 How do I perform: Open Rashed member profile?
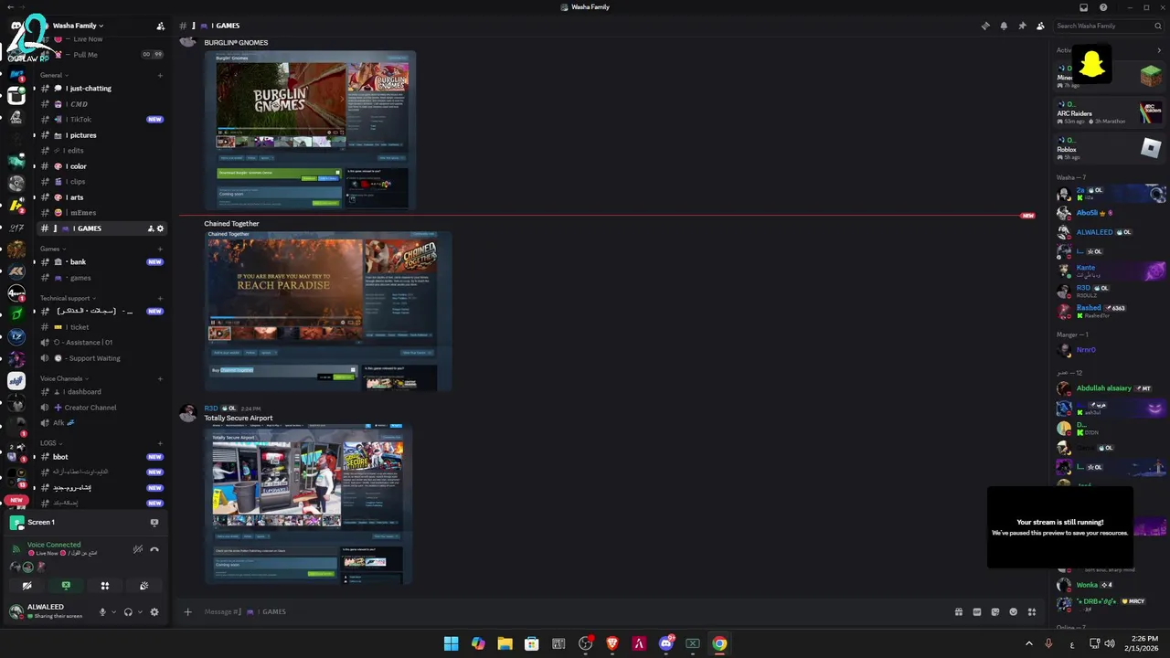pos(1109,312)
